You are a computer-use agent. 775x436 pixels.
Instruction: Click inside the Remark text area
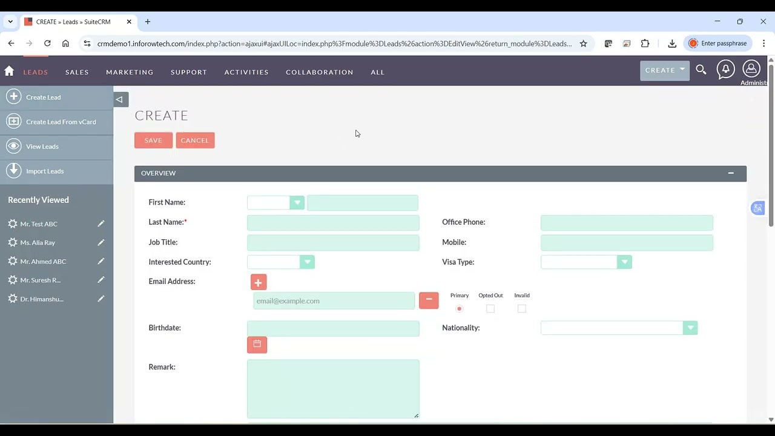[333, 389]
